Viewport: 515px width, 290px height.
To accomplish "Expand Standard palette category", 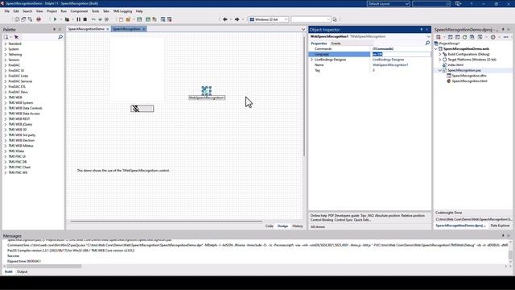I will [x=6, y=43].
